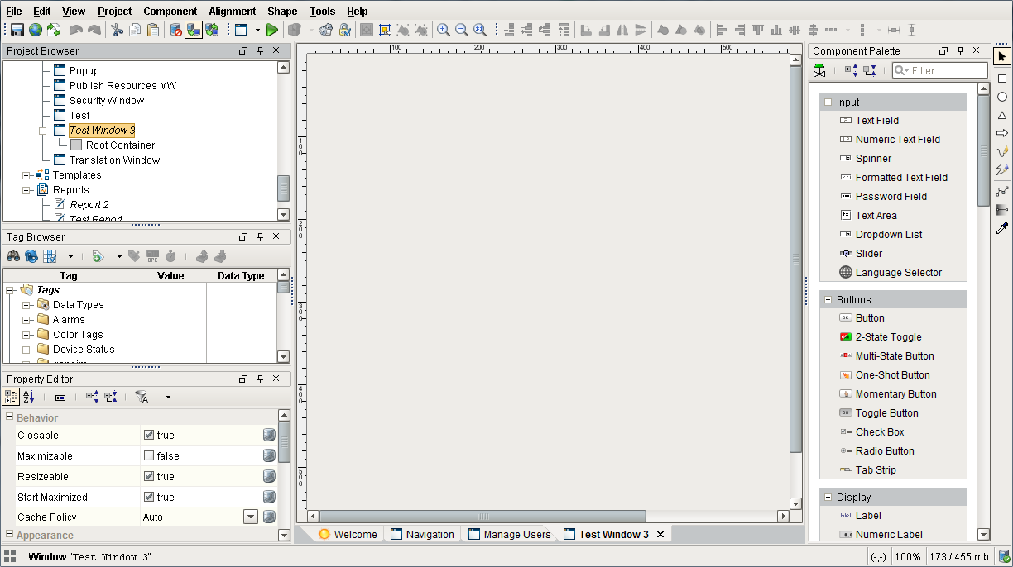Viewport: 1013px width, 567px height.
Task: Collapse the Input section in Component Palette
Action: 828,102
